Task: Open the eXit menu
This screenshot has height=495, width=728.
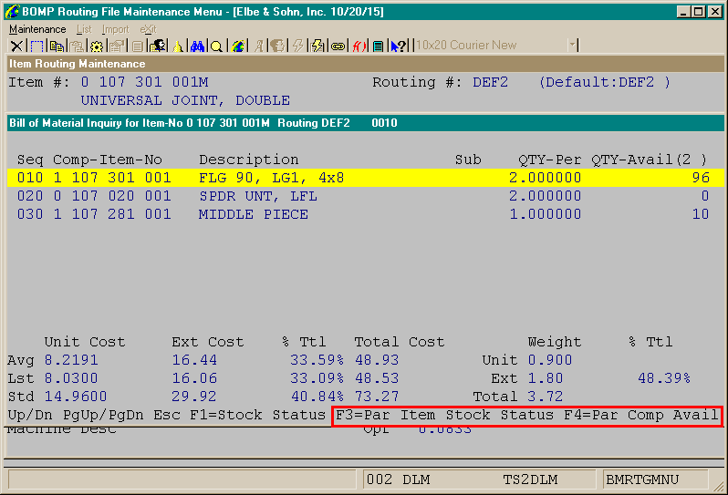Action: (x=148, y=29)
